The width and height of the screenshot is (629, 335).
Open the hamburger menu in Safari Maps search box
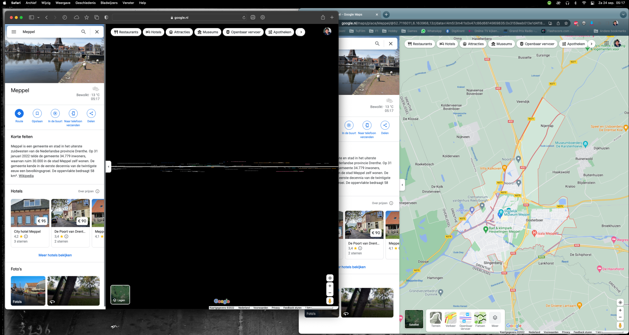click(14, 32)
